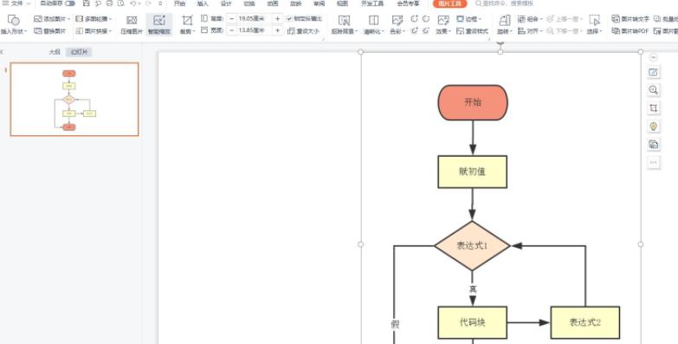Click the 压缩图片 compress picture icon
This screenshot has height=344, width=678.
pyautogui.click(x=132, y=24)
